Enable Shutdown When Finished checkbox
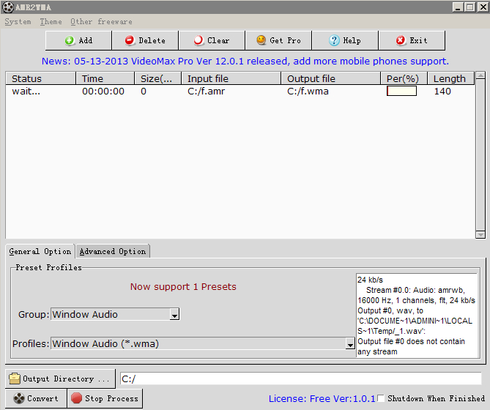This screenshot has width=490, height=410. tap(381, 398)
